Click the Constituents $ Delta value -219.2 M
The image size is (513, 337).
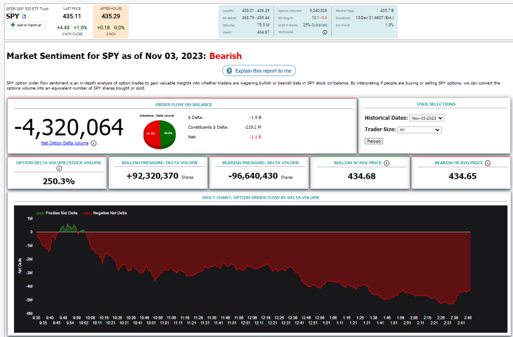click(x=252, y=127)
